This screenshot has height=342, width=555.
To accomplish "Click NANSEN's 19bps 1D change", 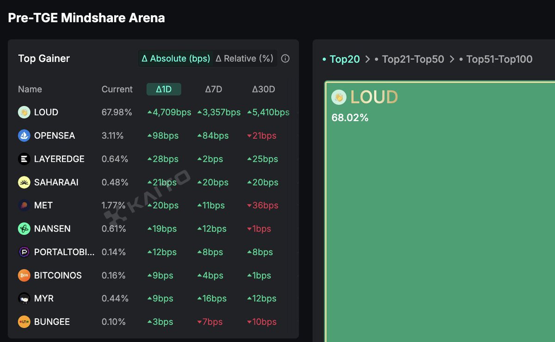I will pyautogui.click(x=162, y=229).
